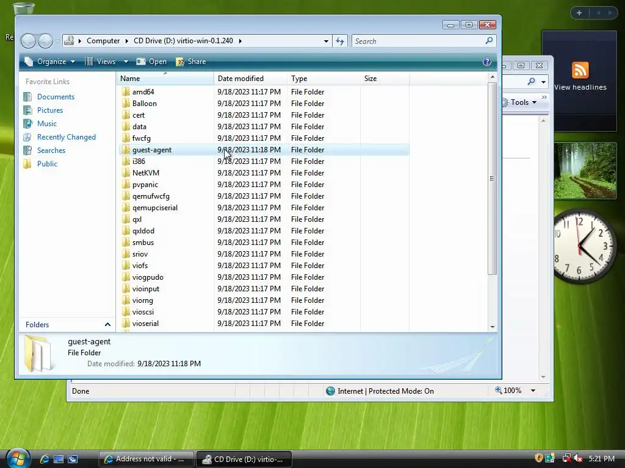Open the Windows Start orb
The height and width of the screenshot is (468, 625).
click(18, 458)
